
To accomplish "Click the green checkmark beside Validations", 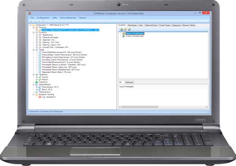I will pyautogui.click(x=37, y=74).
